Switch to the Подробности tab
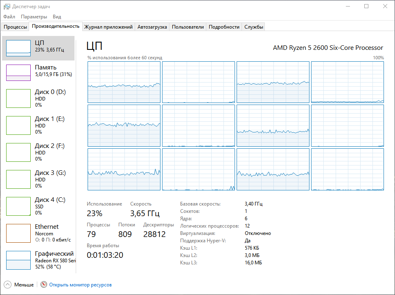 pos(224,27)
